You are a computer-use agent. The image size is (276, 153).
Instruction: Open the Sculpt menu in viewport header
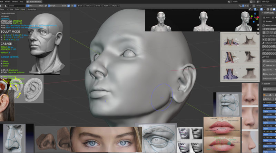point(17,9)
